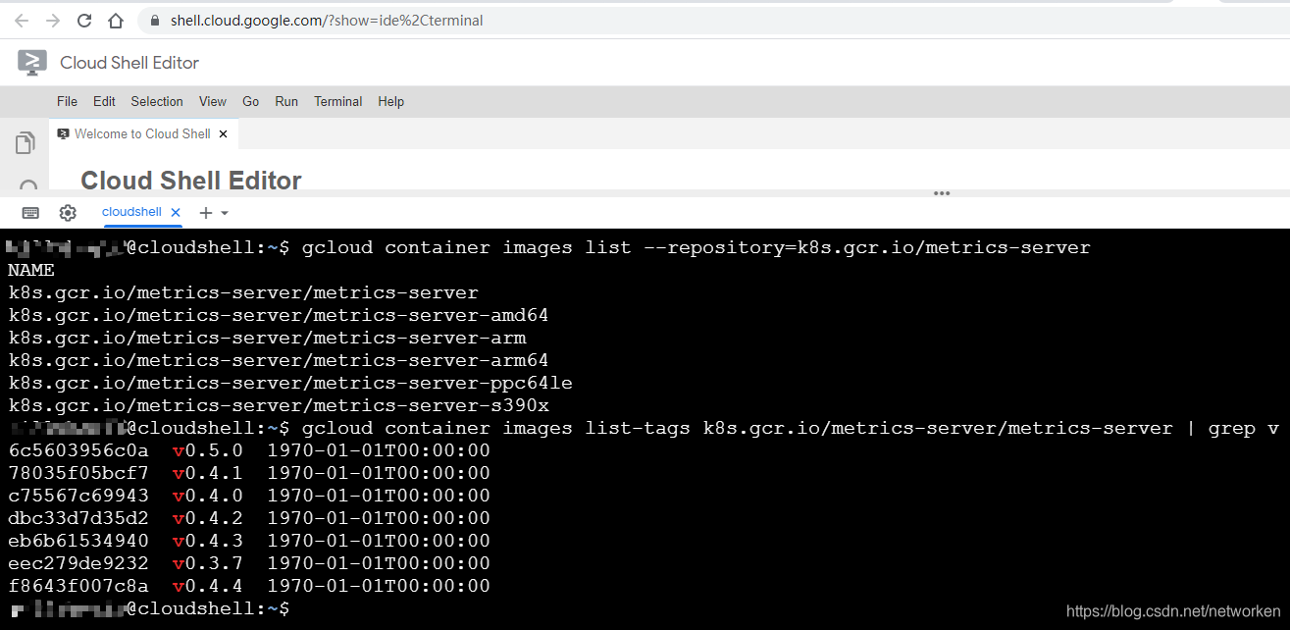Click digest f8643f007c8a in terminal

(x=78, y=586)
